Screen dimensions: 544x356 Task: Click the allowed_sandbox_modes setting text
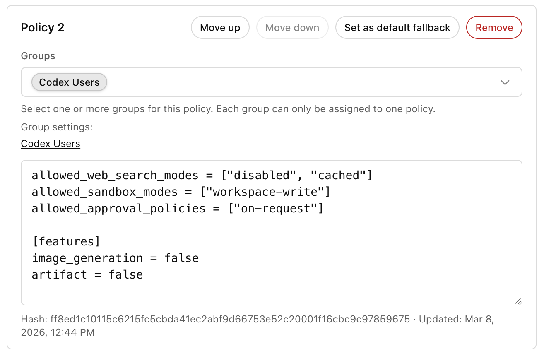click(180, 192)
